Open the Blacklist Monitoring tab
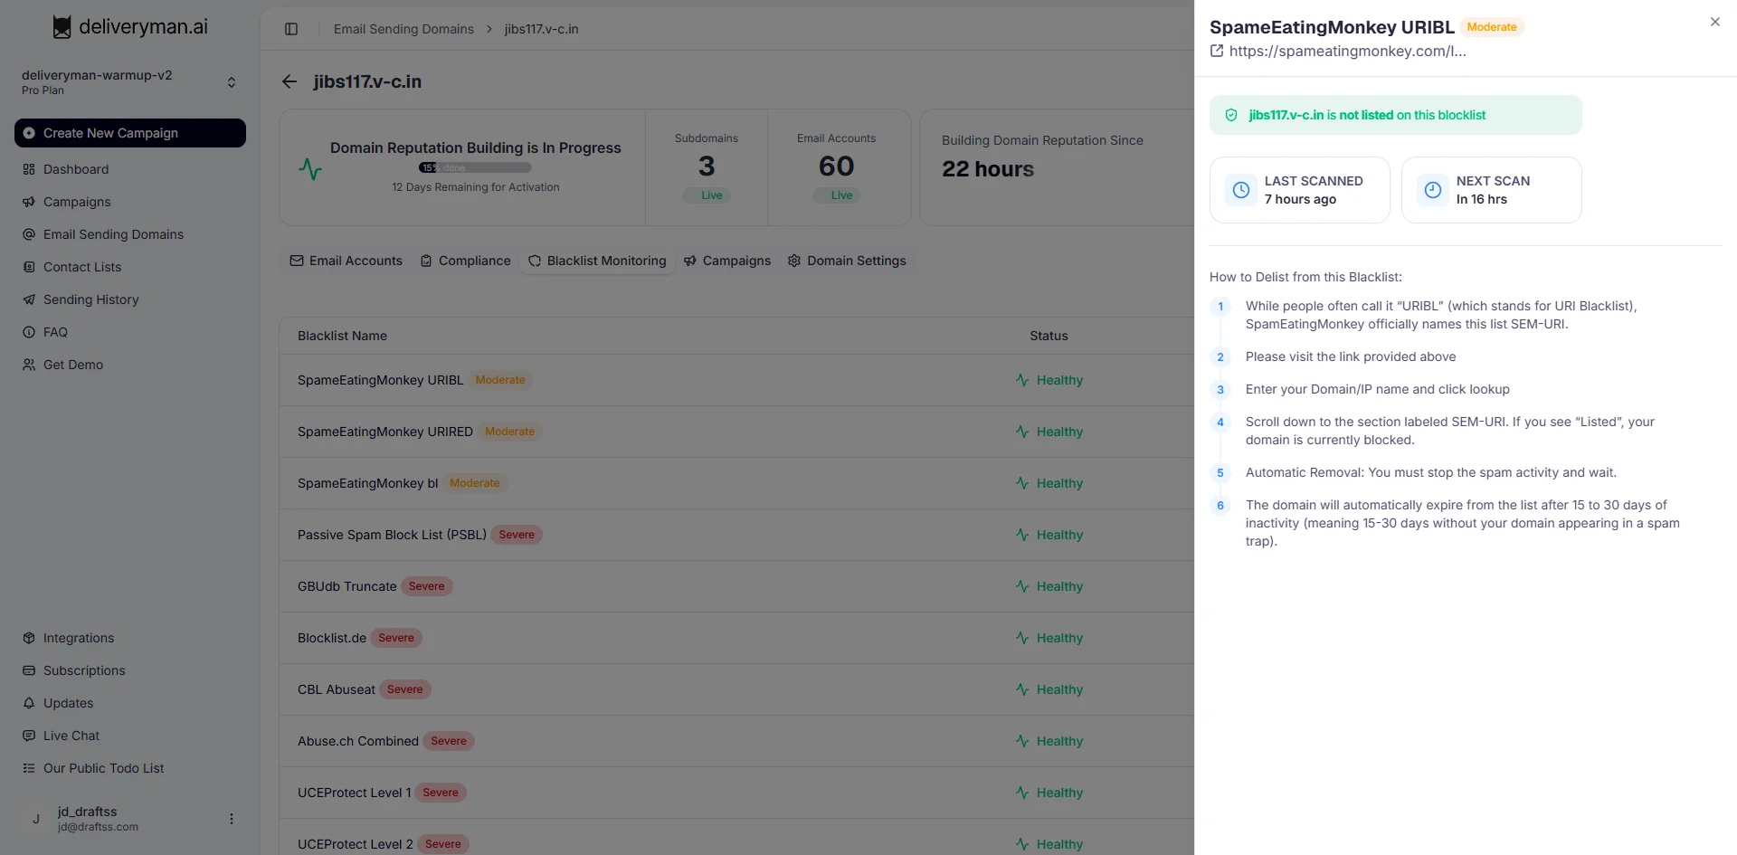 pyautogui.click(x=597, y=261)
